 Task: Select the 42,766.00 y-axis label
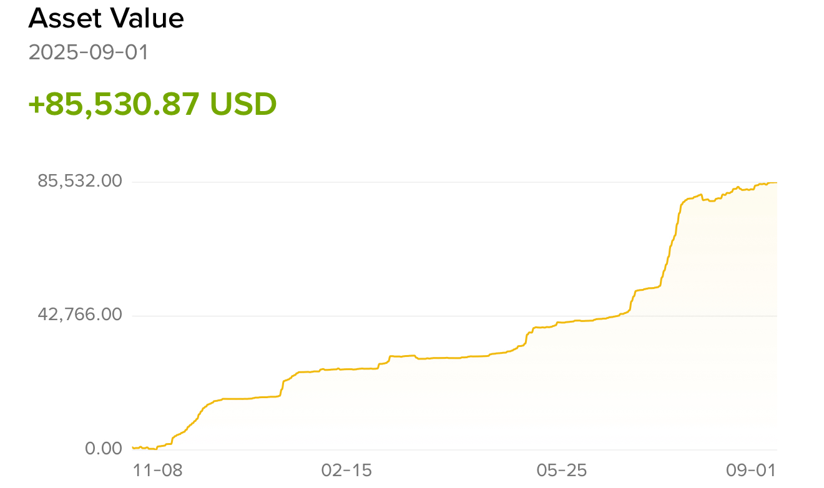(80, 315)
